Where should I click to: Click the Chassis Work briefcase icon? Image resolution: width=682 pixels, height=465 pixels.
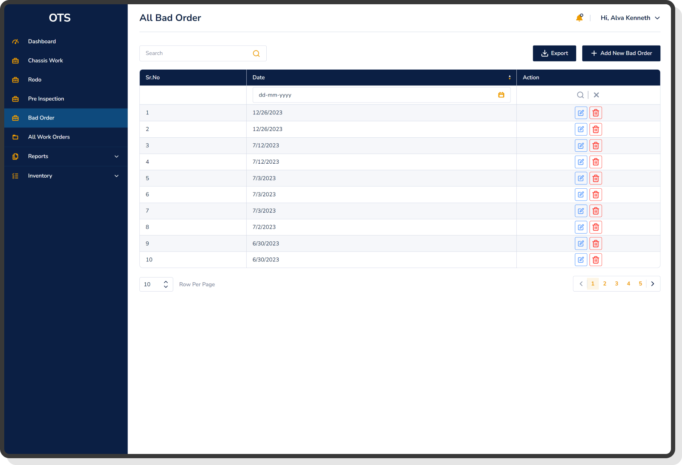coord(15,60)
